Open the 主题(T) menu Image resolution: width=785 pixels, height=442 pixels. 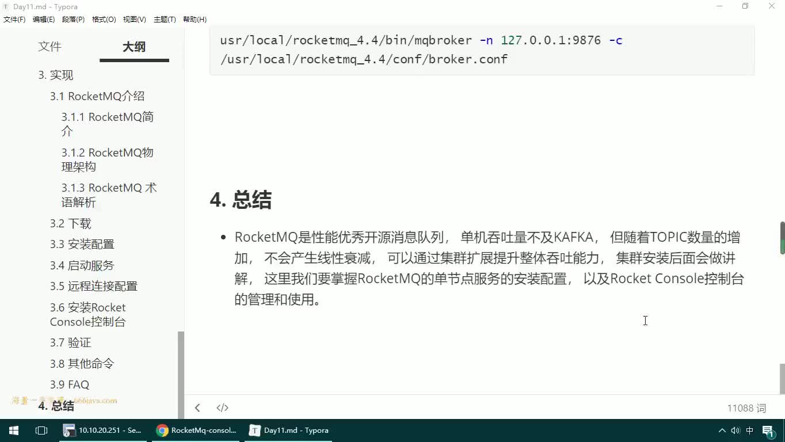[165, 20]
